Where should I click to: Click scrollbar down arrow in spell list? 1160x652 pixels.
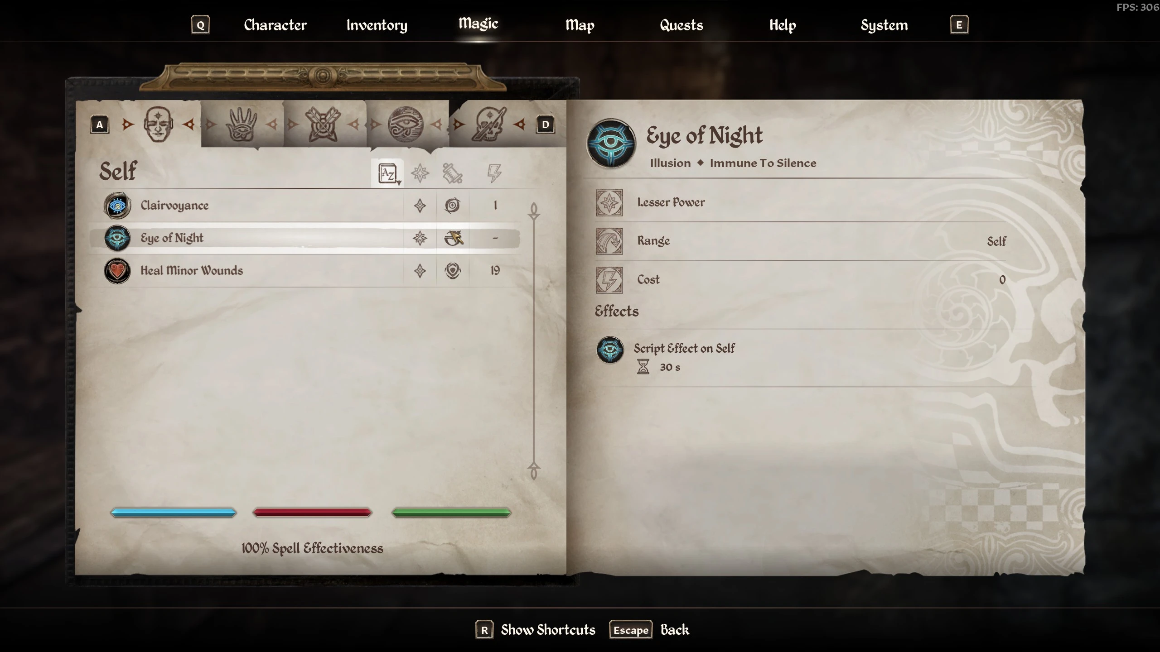[534, 471]
